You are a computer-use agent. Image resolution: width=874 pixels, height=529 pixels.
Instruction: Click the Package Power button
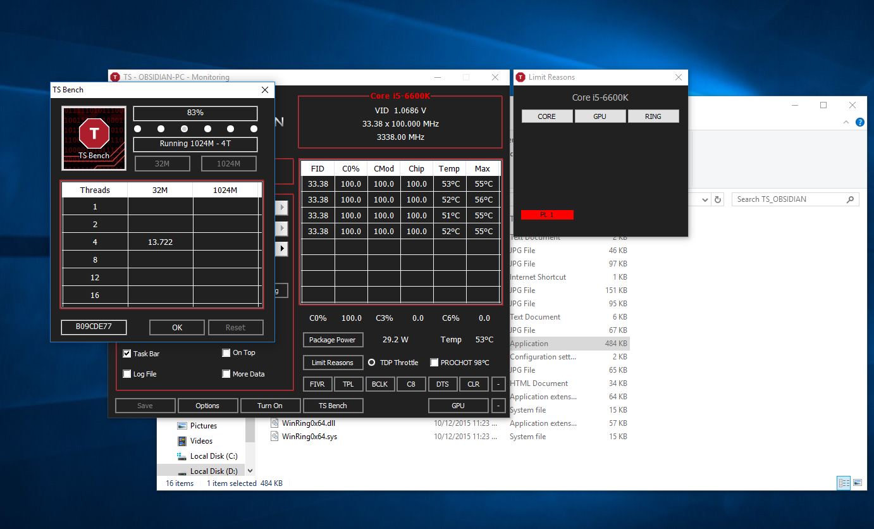[x=333, y=340]
